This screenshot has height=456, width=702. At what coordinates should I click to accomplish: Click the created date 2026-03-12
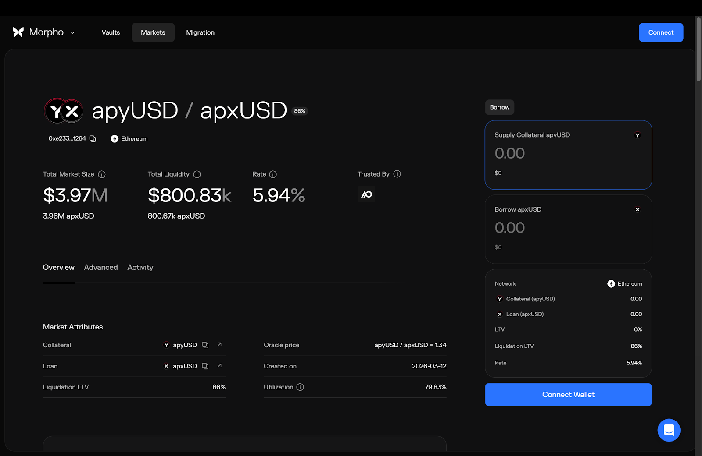429,366
